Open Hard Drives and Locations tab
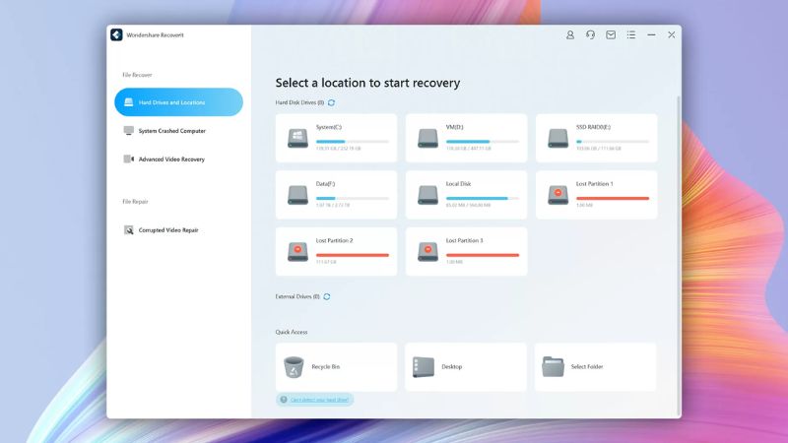Image resolution: width=788 pixels, height=443 pixels. pyautogui.click(x=178, y=102)
